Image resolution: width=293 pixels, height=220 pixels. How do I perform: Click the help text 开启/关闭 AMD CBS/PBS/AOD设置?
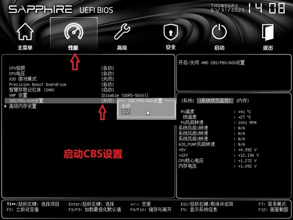[x=212, y=63]
